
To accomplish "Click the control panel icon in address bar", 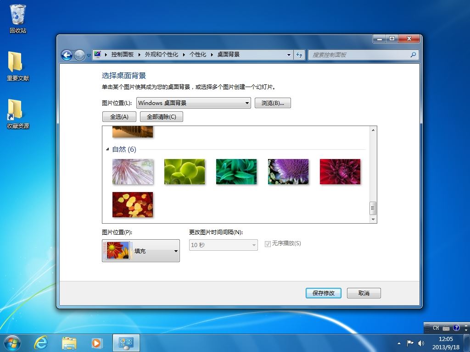I will pos(97,55).
